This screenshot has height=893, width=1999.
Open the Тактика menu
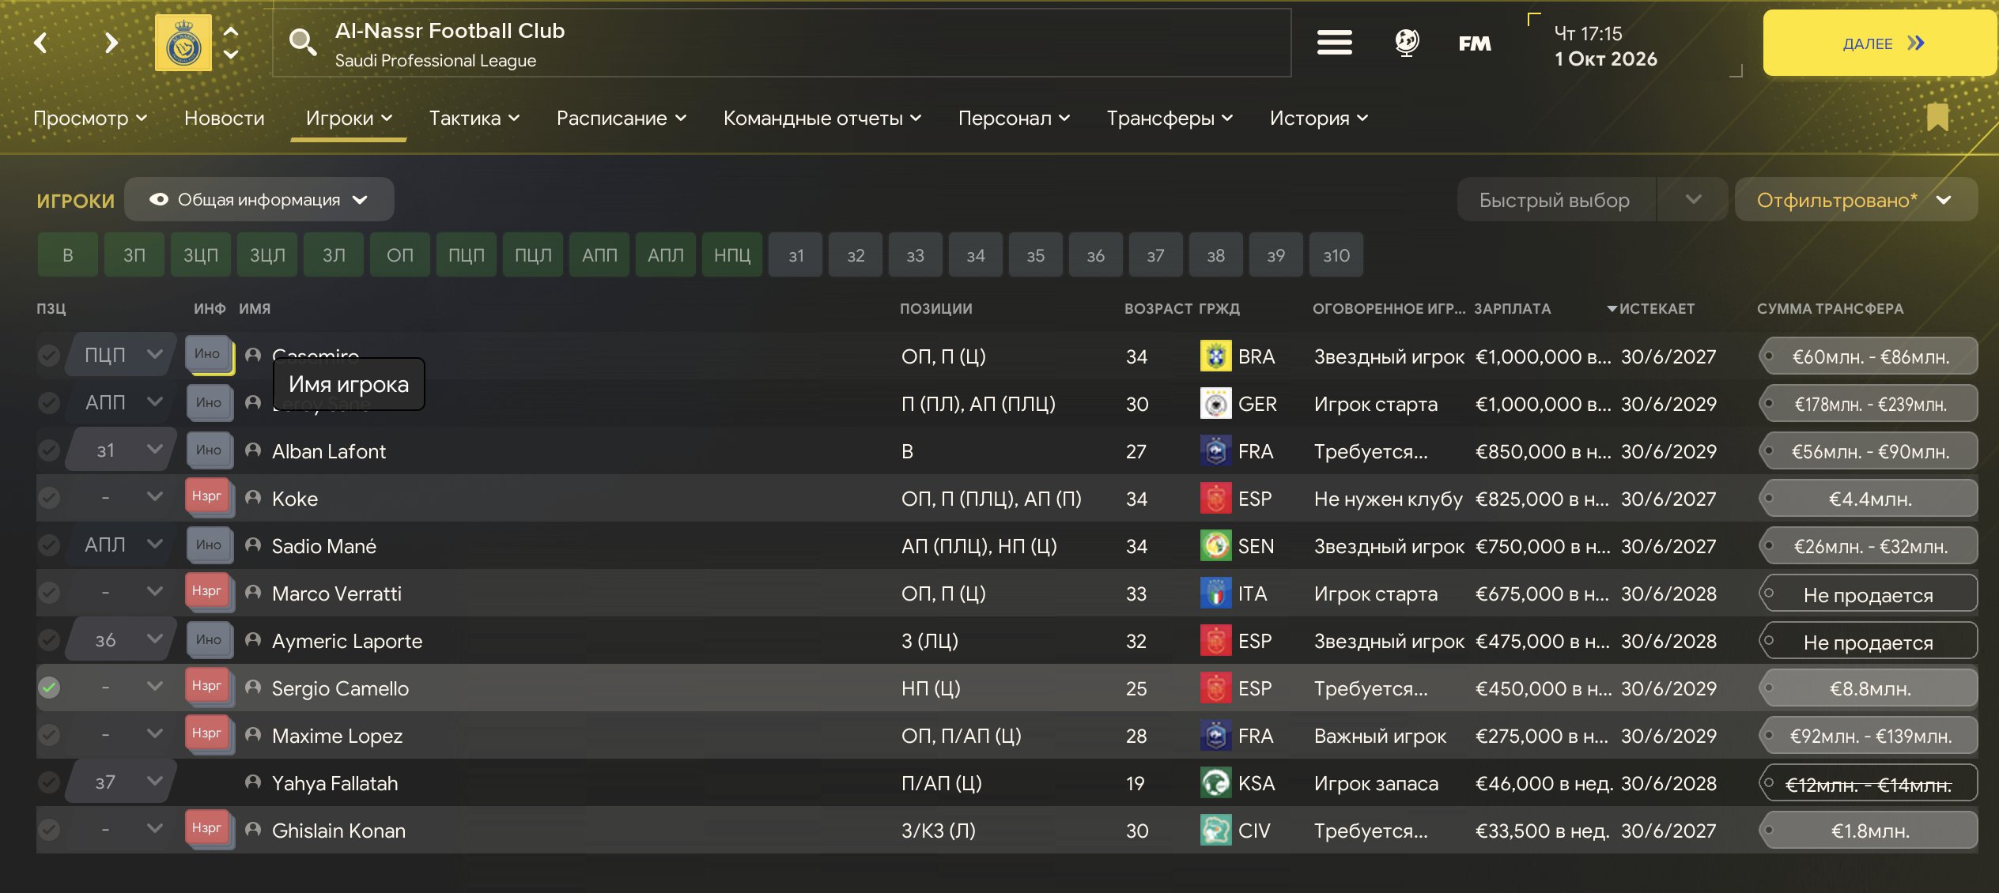pos(474,118)
